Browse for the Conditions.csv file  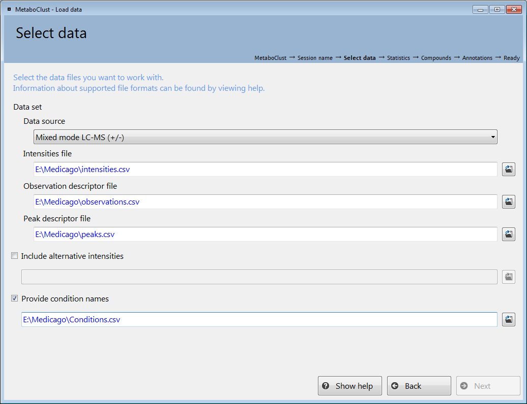509,320
